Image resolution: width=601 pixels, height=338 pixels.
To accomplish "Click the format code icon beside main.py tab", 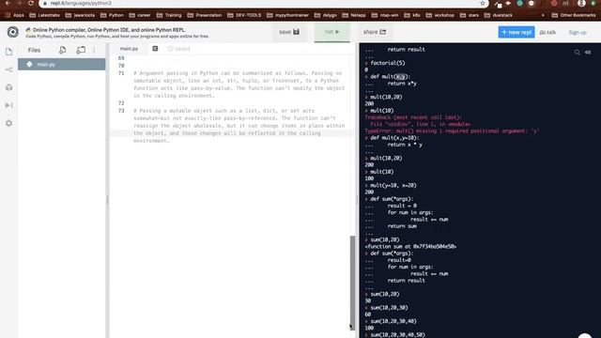I will click(155, 48).
